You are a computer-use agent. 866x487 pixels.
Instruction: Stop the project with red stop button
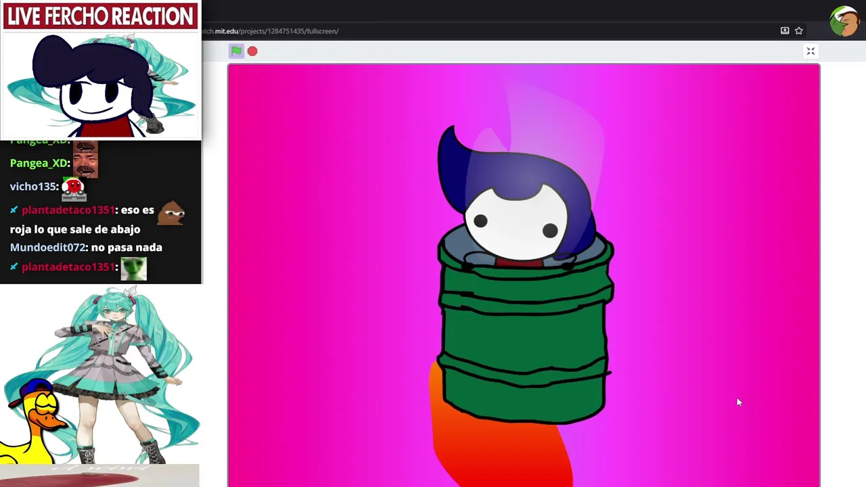coord(252,51)
